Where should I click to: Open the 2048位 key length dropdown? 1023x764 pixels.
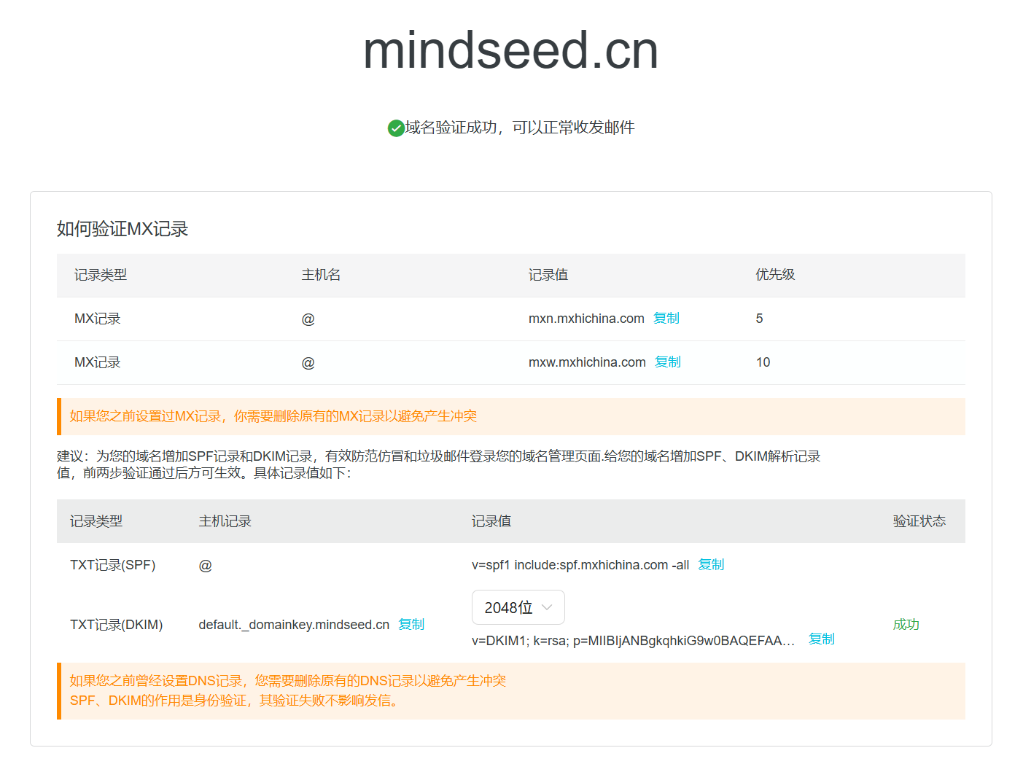click(x=518, y=607)
